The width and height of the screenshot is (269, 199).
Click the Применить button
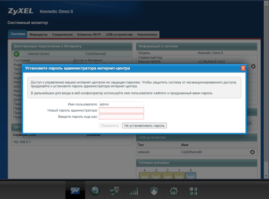point(110,126)
